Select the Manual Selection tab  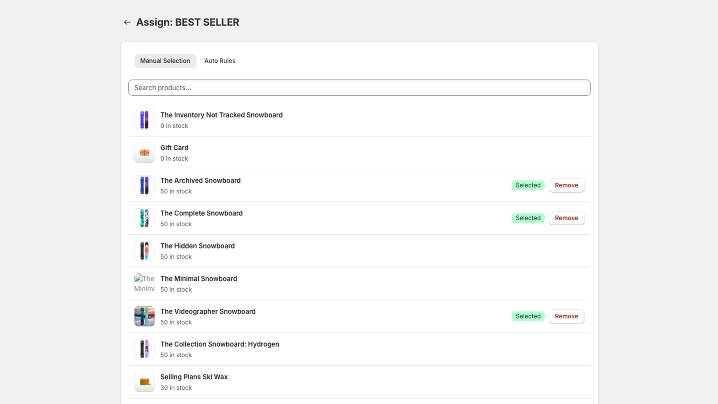click(x=165, y=61)
